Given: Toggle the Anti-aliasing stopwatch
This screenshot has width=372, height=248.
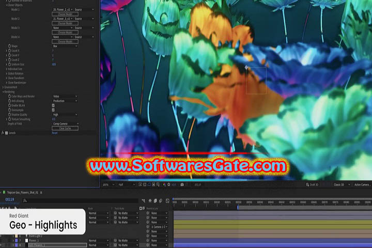Looking at the screenshot, I should pyautogui.click(x=9, y=101).
